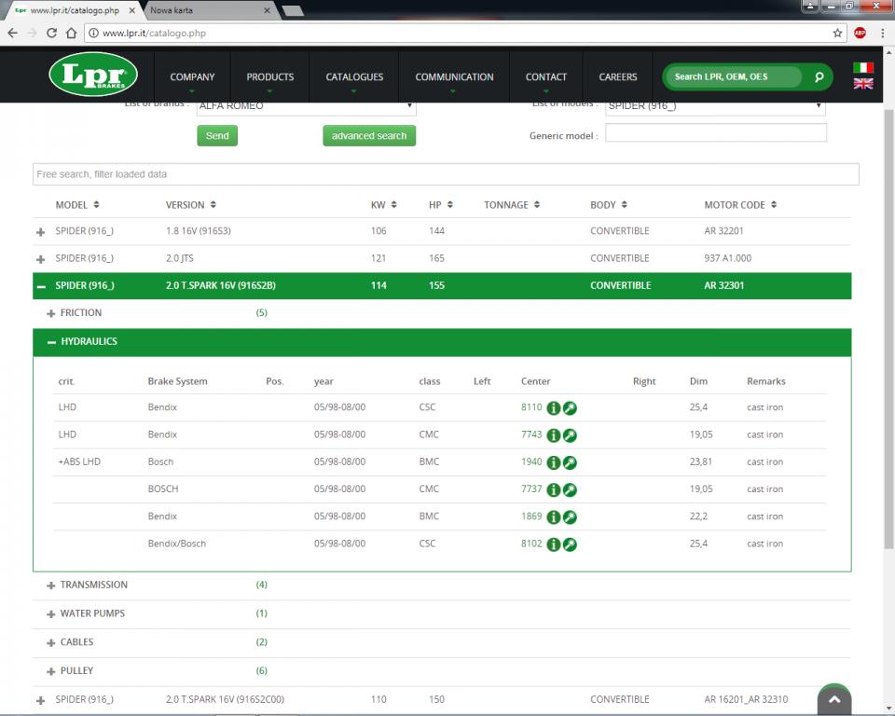Click the browser back arrow
The height and width of the screenshot is (716, 895).
click(12, 34)
